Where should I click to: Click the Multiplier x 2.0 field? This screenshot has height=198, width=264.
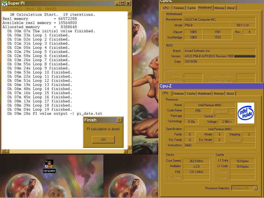(196, 166)
